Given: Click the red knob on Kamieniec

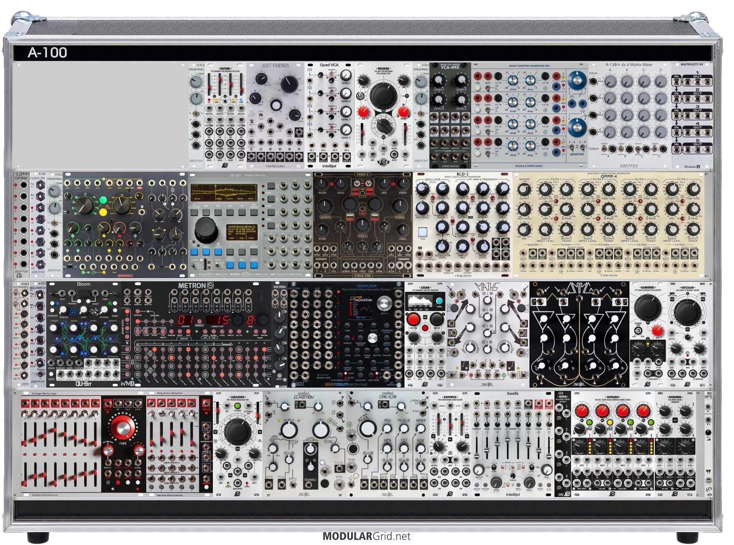Looking at the screenshot, I should [657, 331].
